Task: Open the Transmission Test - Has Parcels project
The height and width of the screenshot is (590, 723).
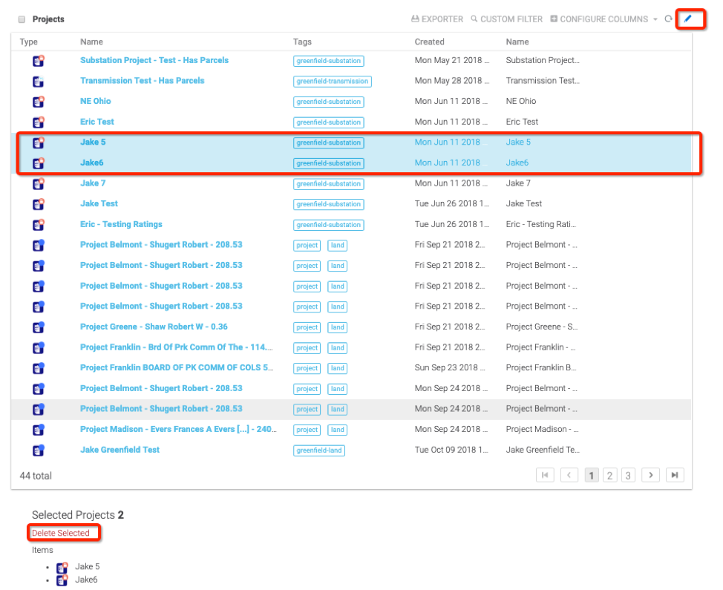Action: 142,81
